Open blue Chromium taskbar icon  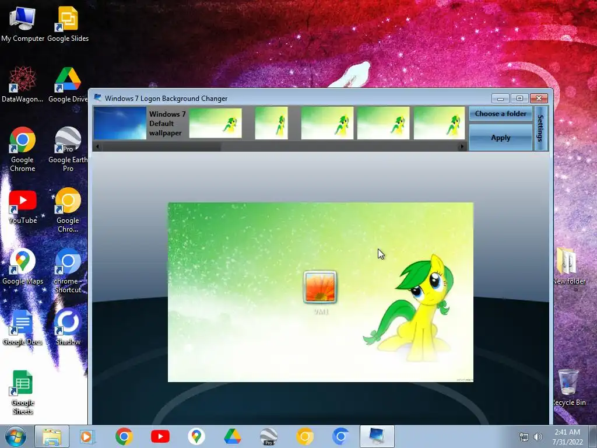click(340, 436)
